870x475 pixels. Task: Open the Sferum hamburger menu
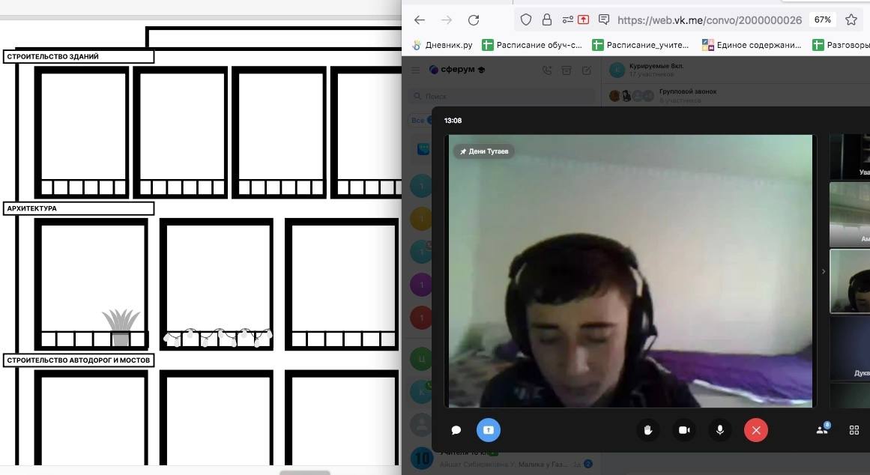[416, 70]
